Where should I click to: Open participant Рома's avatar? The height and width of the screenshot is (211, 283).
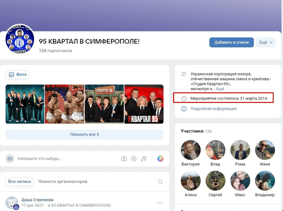240,150
